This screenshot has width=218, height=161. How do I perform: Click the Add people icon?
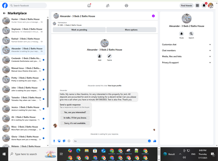pyautogui.click(x=99, y=56)
